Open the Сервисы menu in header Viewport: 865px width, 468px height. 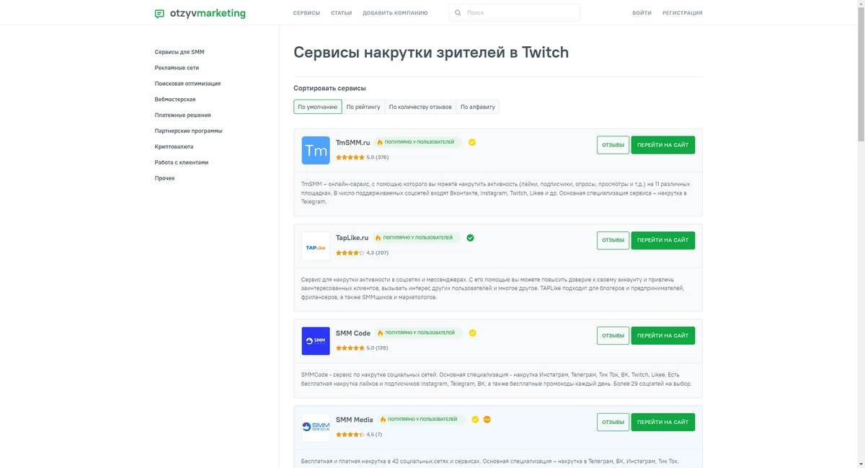(306, 13)
